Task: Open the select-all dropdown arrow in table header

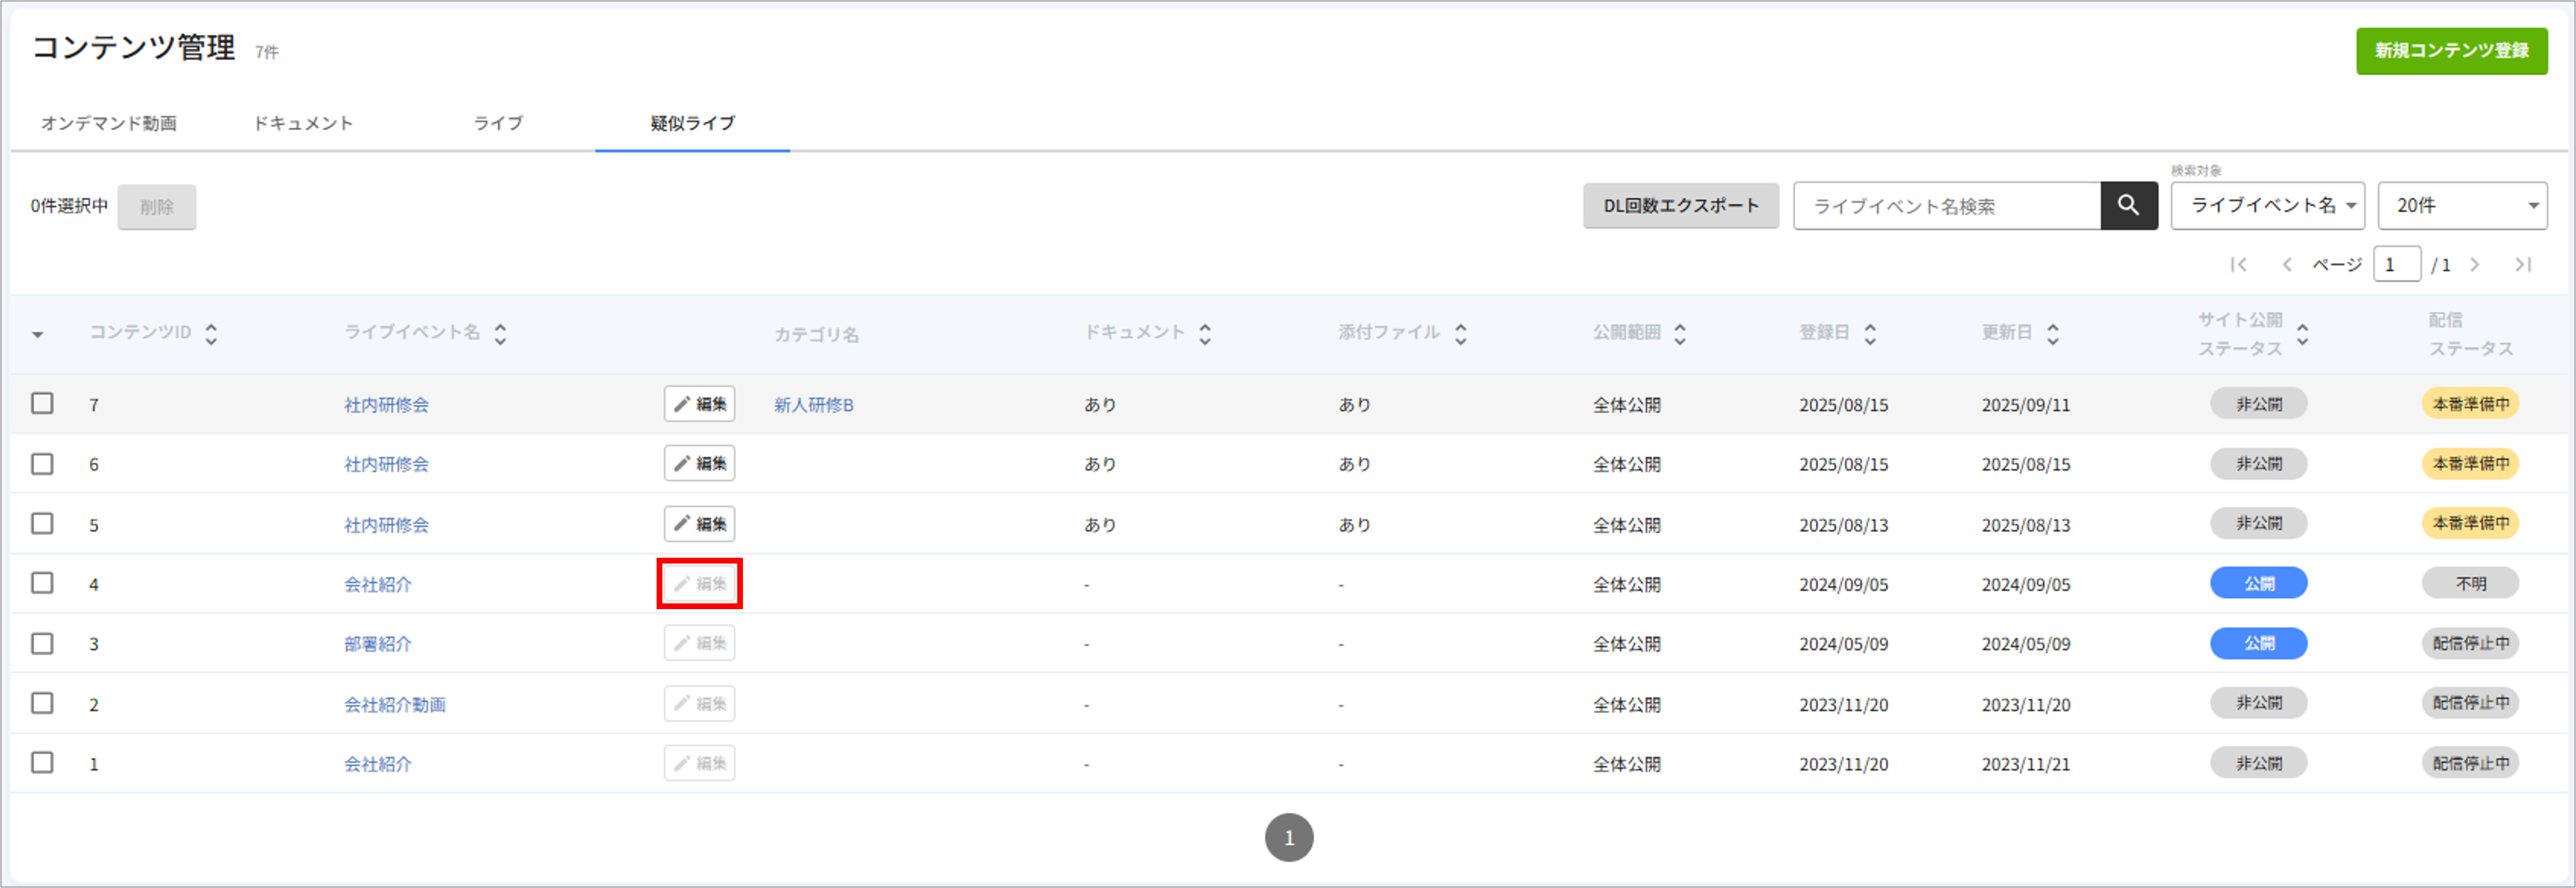Action: [38, 335]
